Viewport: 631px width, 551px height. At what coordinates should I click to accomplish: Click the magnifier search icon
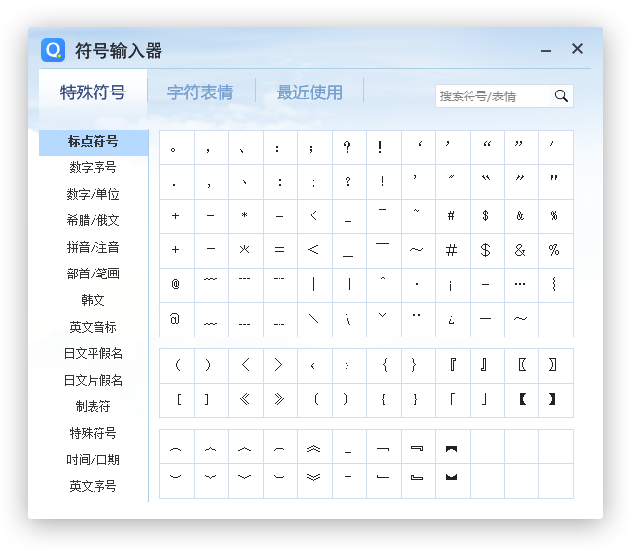click(x=561, y=96)
